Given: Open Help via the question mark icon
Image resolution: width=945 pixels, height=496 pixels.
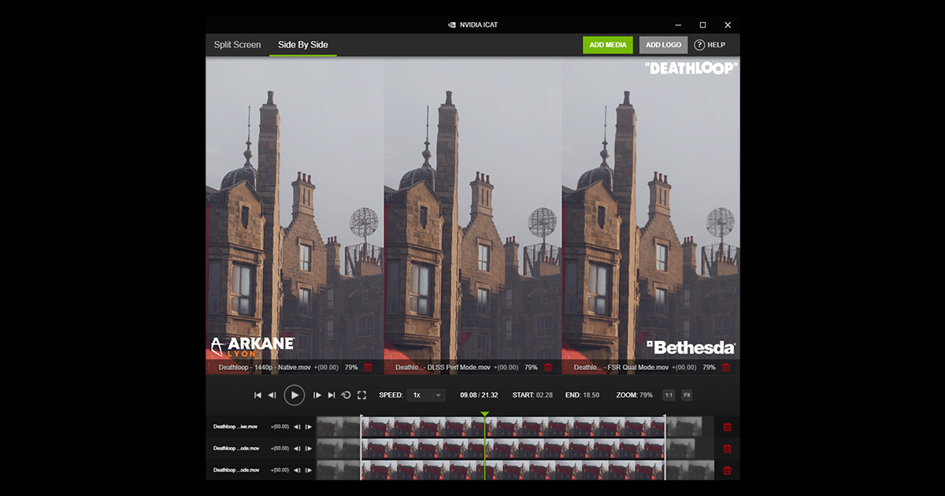Looking at the screenshot, I should point(699,45).
